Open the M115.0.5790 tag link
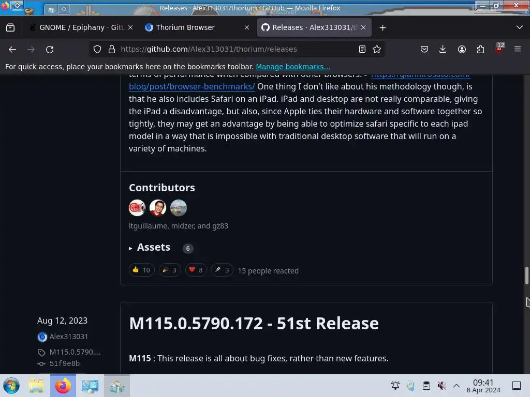Image resolution: width=530 pixels, height=397 pixels. coord(75,352)
